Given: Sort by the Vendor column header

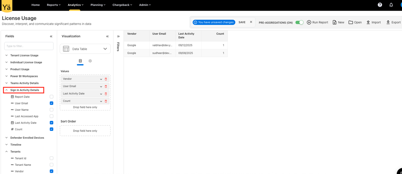Looking at the screenshot, I should (x=136, y=36).
